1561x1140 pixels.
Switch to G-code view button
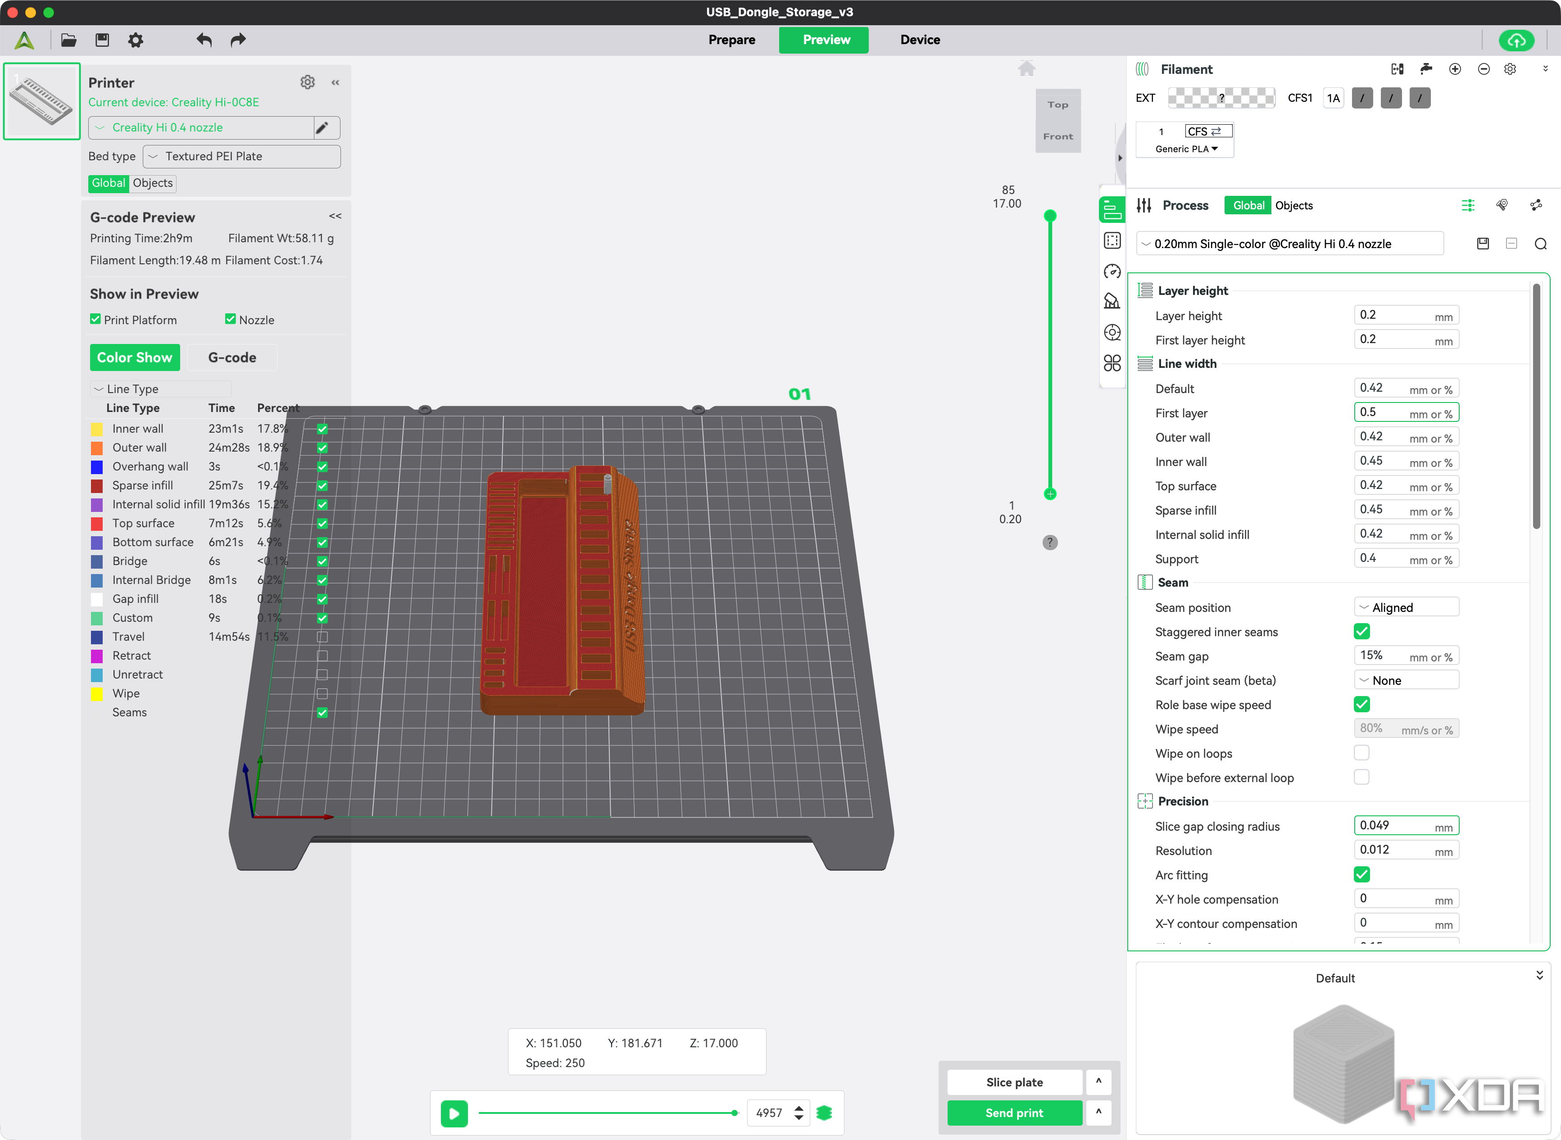point(232,357)
